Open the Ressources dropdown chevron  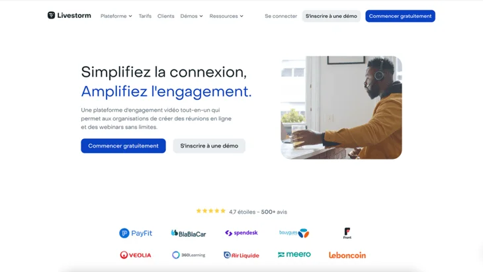click(241, 16)
